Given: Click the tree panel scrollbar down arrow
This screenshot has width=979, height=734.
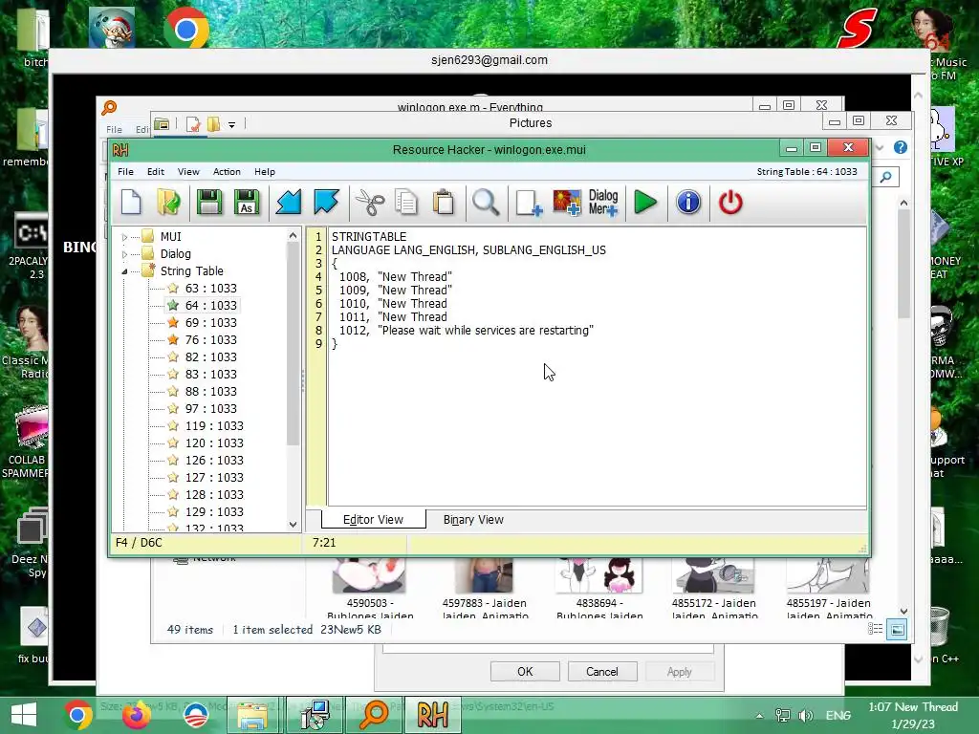Looking at the screenshot, I should tap(293, 525).
